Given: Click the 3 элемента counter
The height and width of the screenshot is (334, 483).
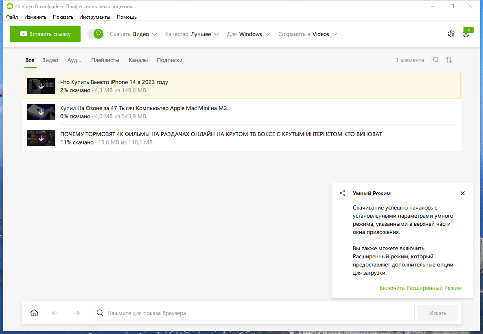Looking at the screenshot, I should pos(410,60).
